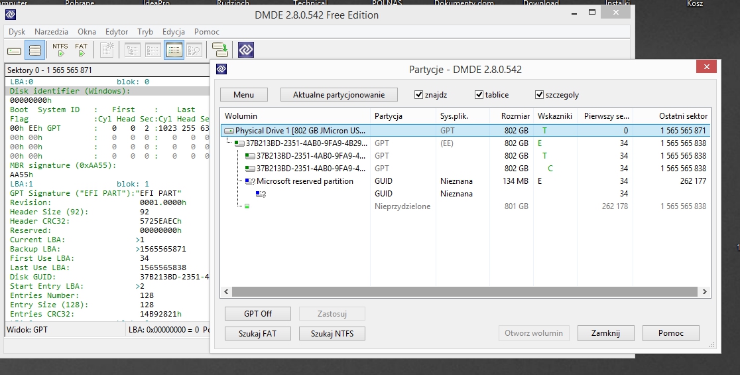Start the NTFS search tool
Viewport: 740px width, 375px height.
(60, 50)
